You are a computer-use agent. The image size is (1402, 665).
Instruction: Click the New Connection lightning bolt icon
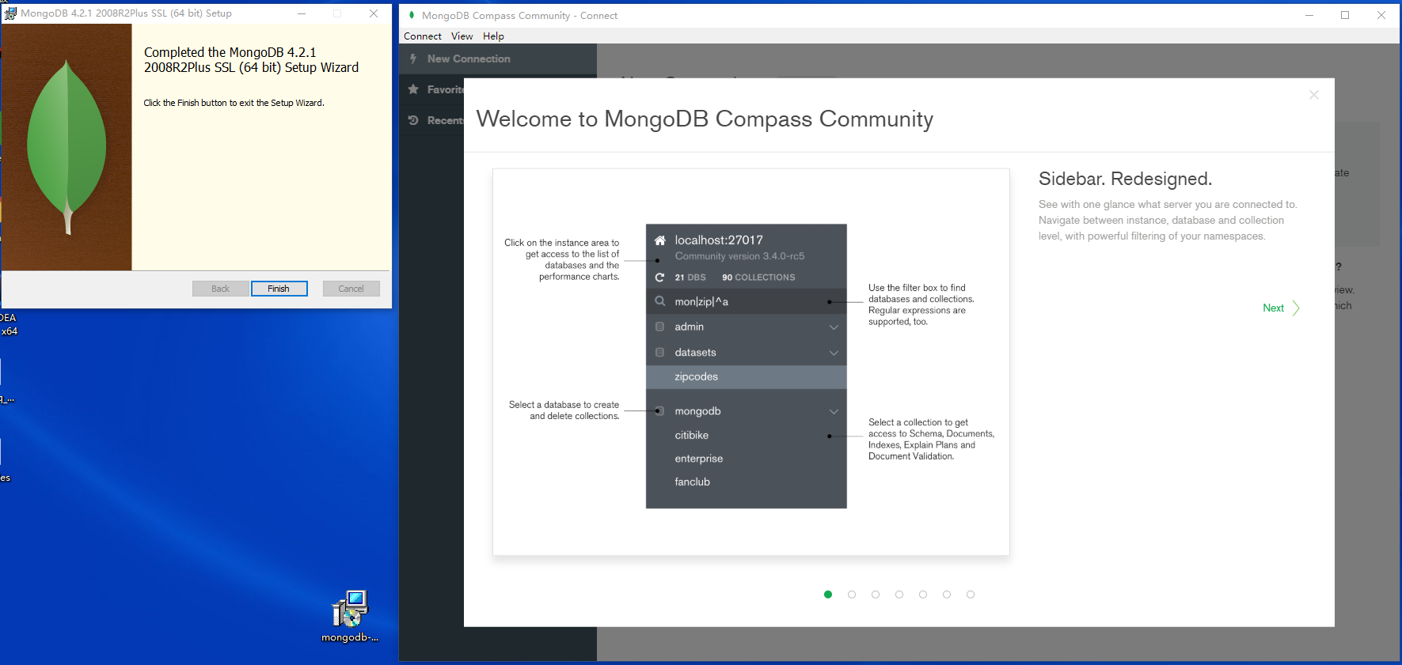[413, 59]
